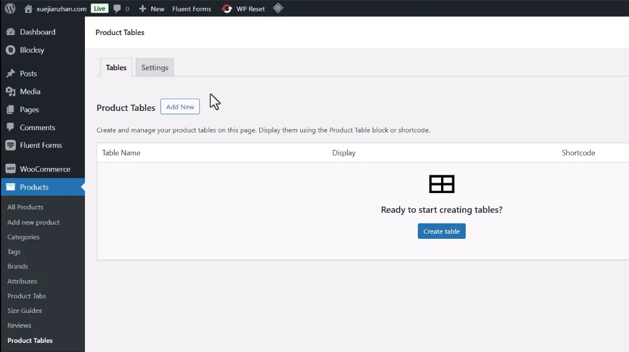Click the Create table button
Screen dimensions: 629x352
pyautogui.click(x=442, y=231)
